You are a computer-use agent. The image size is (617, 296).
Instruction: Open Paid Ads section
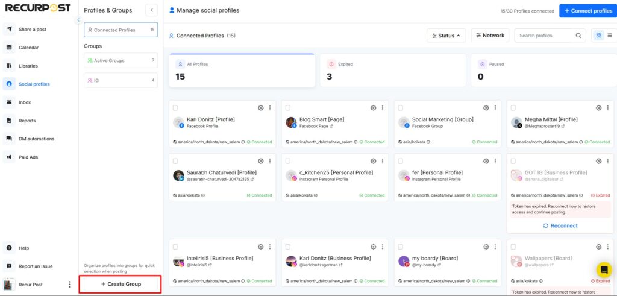tap(28, 157)
